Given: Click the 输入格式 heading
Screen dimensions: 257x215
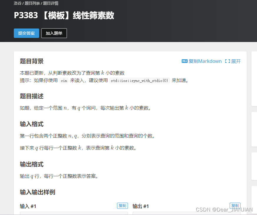Looking at the screenshot, I should [32, 124].
